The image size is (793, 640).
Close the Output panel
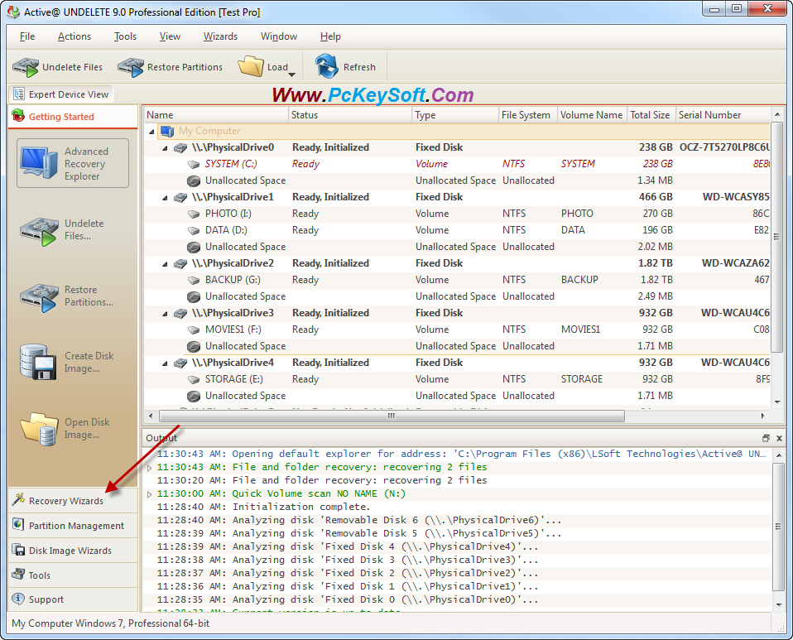coord(779,438)
